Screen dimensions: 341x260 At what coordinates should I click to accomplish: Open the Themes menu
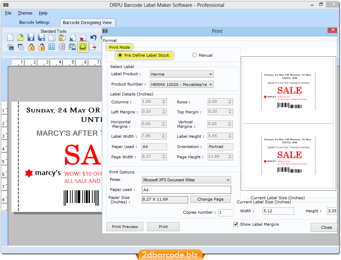[25, 13]
